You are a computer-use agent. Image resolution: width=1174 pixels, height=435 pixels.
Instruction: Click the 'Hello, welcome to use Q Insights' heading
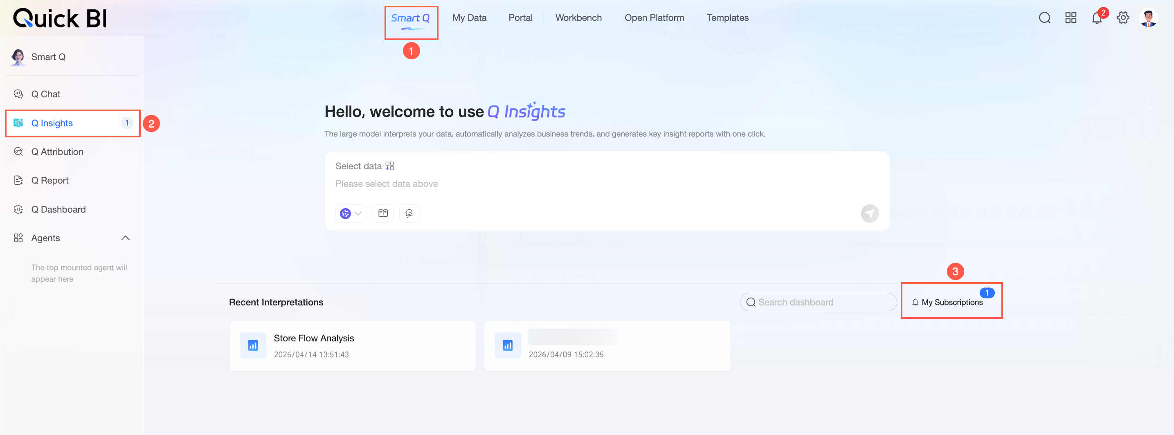coord(445,111)
